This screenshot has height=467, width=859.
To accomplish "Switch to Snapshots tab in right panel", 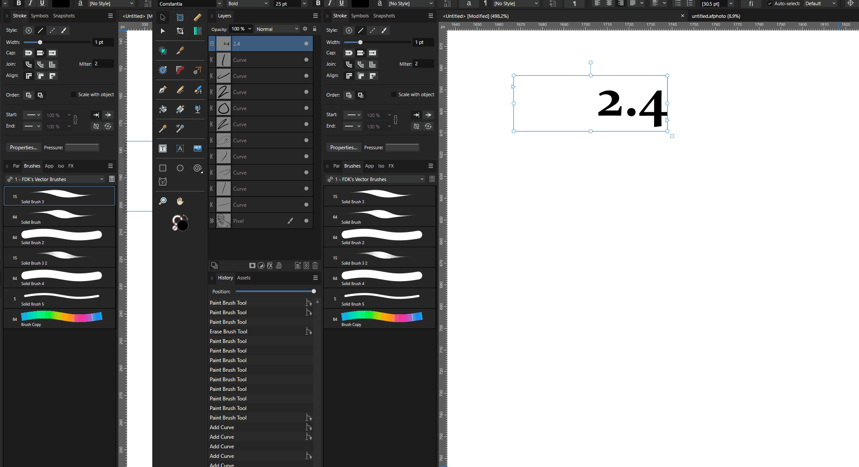I will [x=384, y=16].
